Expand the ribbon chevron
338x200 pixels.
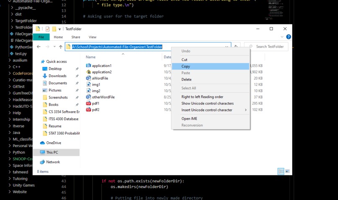coord(282,37)
